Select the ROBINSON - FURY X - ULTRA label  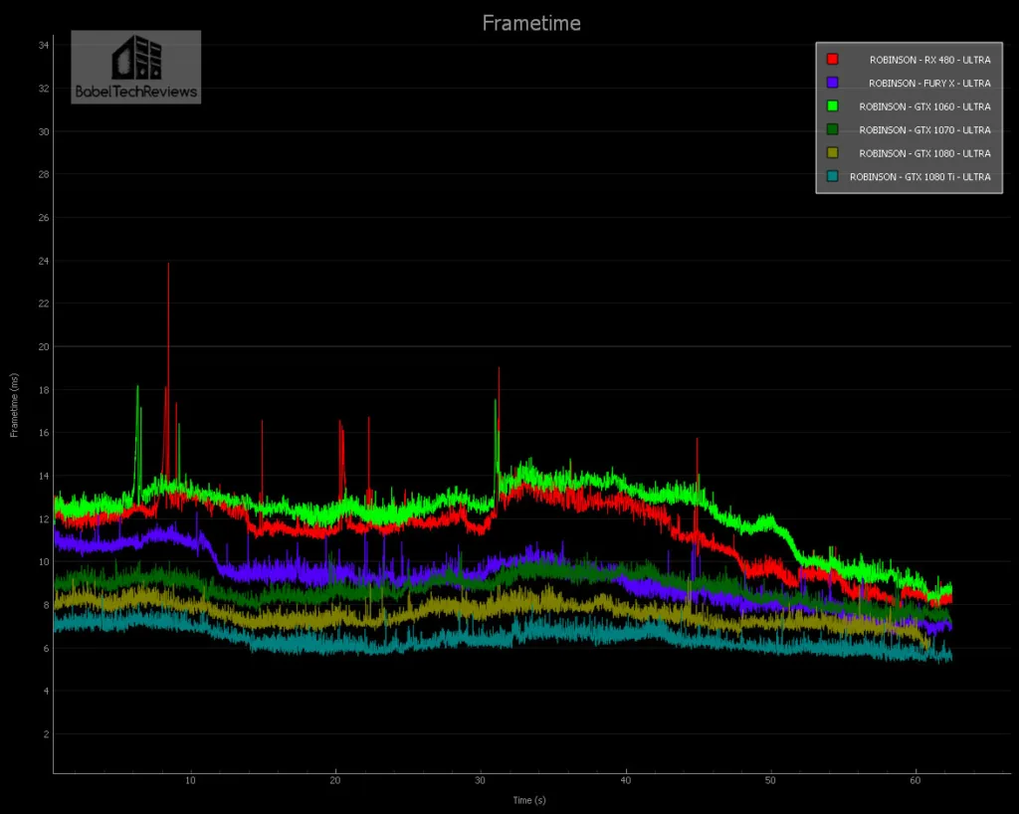click(x=929, y=84)
